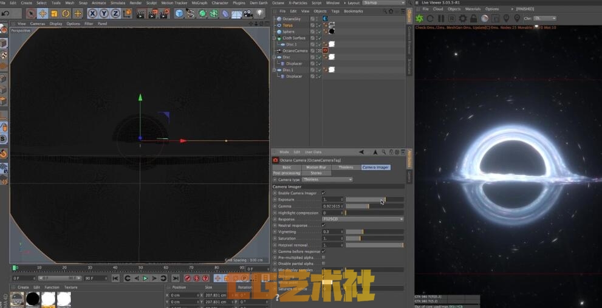602x308 pixels.
Task: Pause the Live Viewer render
Action: pyautogui.click(x=441, y=18)
